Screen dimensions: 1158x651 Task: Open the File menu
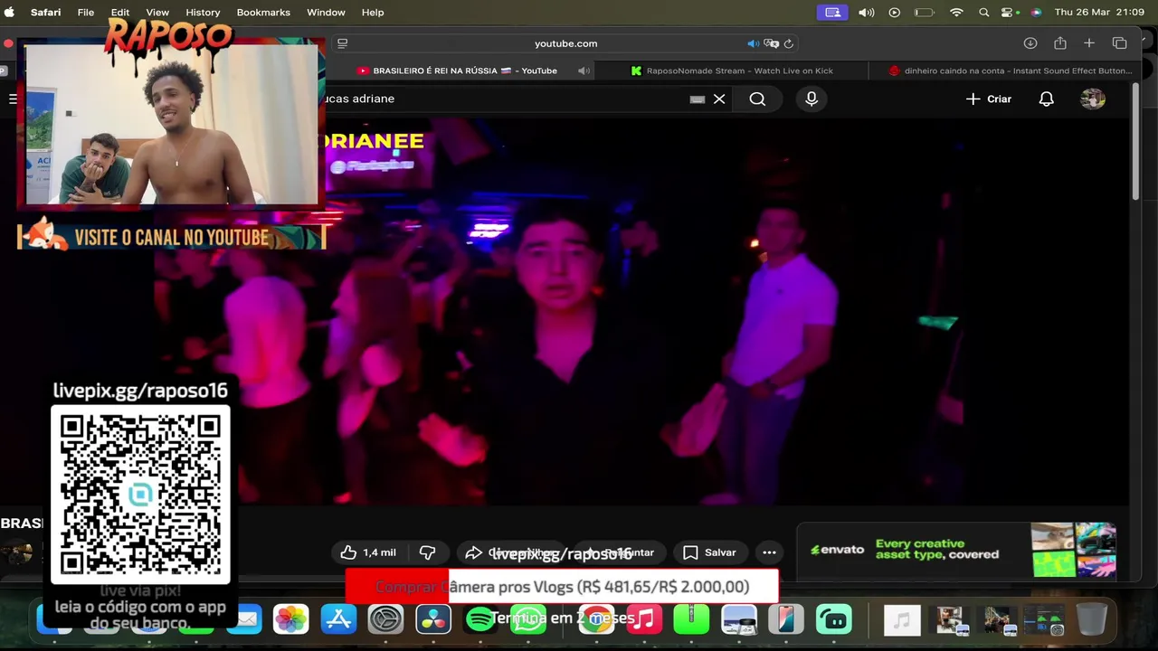coord(86,12)
